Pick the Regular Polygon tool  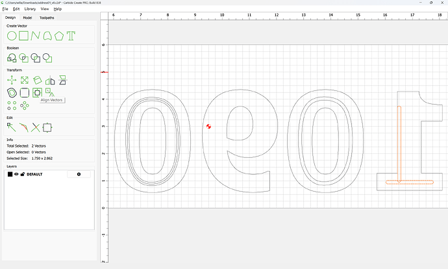59,35
